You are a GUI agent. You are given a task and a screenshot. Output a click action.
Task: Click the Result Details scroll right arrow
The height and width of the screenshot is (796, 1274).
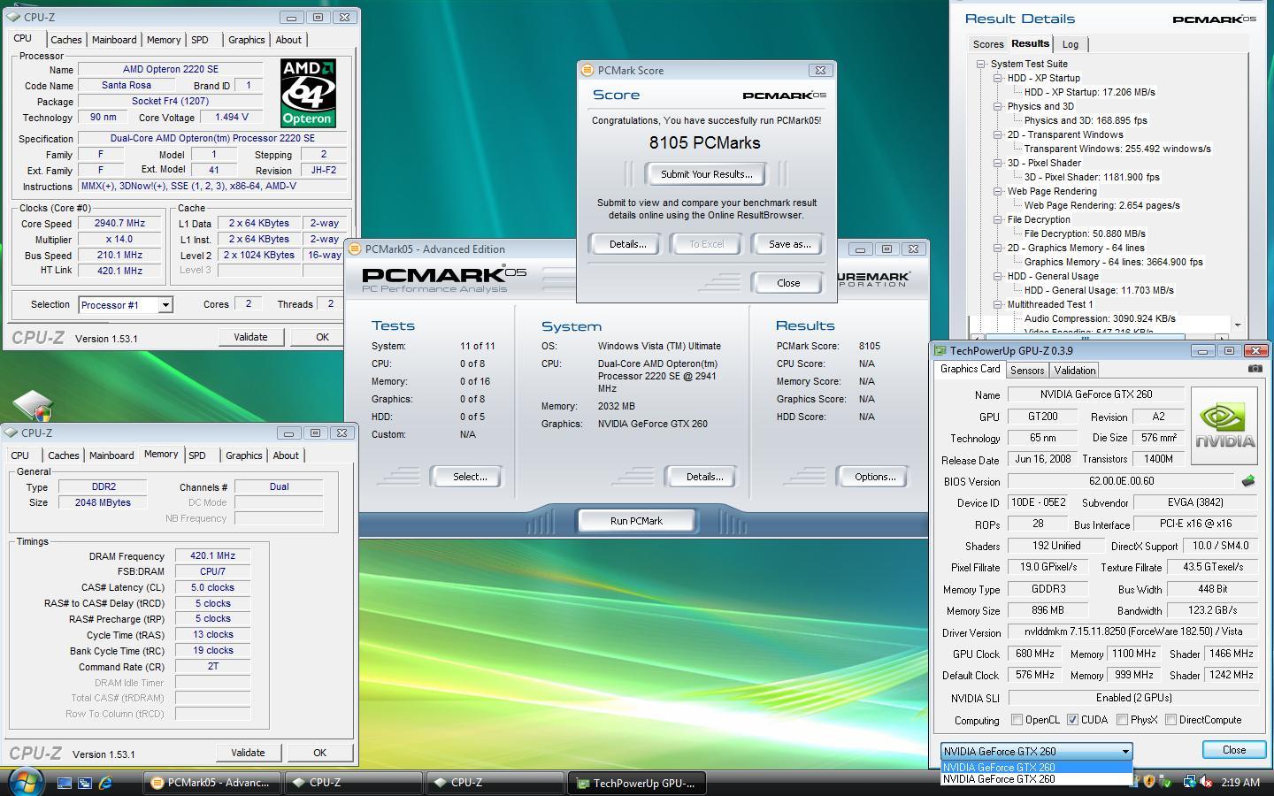click(x=1221, y=337)
